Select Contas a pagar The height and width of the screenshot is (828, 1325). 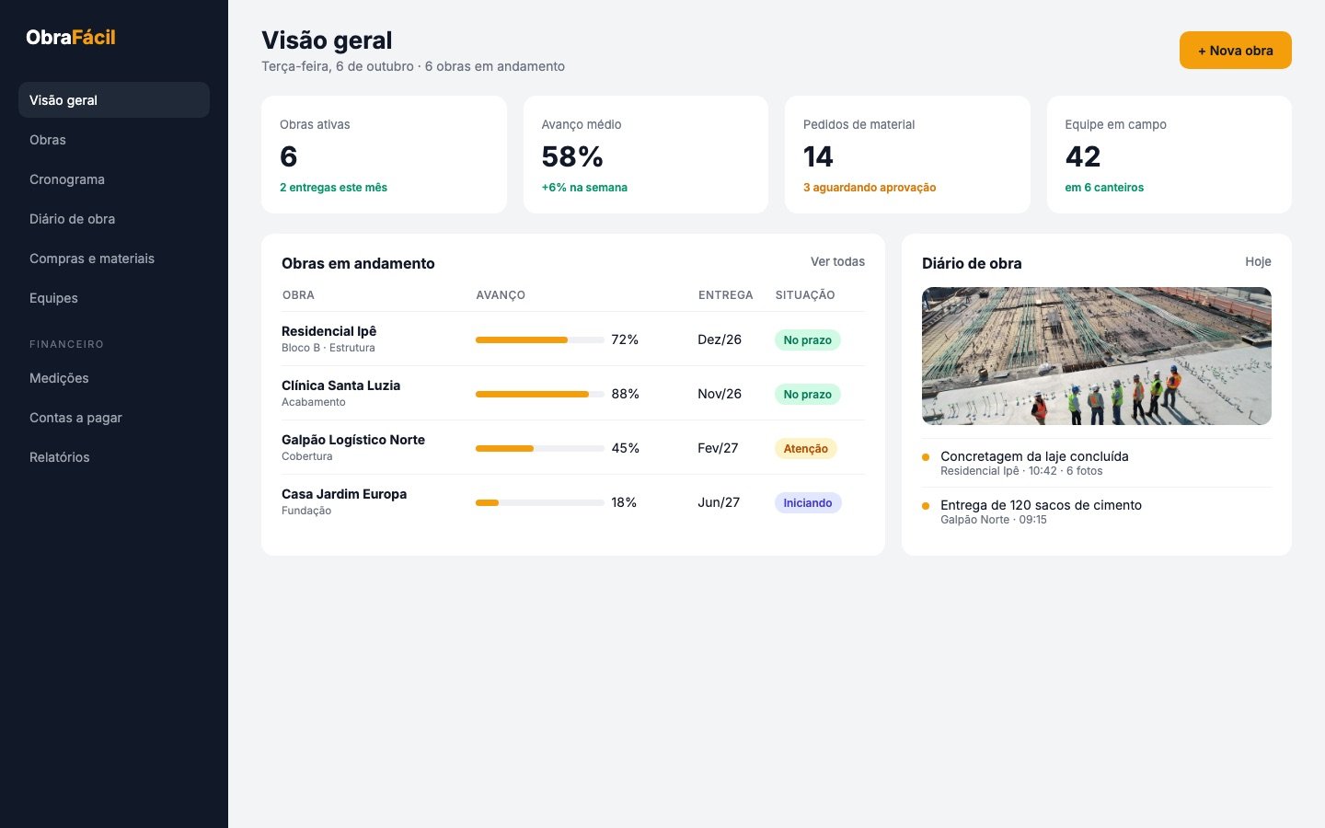tap(114, 418)
